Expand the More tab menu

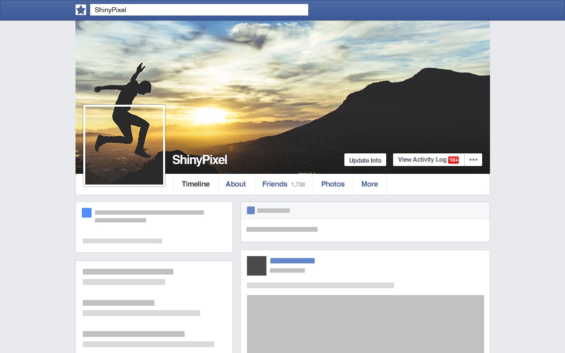click(x=370, y=184)
